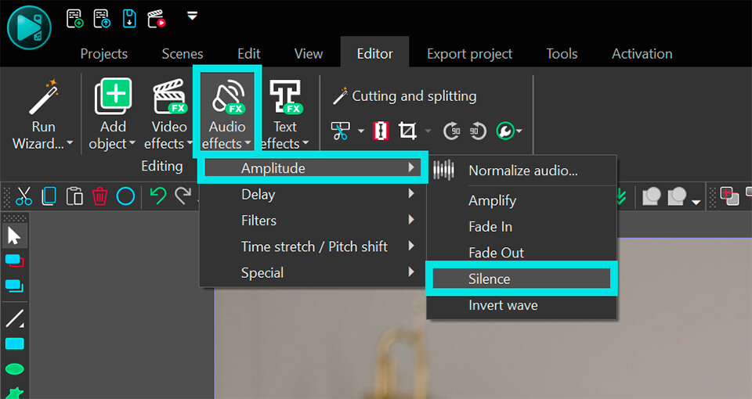Click the Add object button
752x399 pixels.
pos(113,114)
